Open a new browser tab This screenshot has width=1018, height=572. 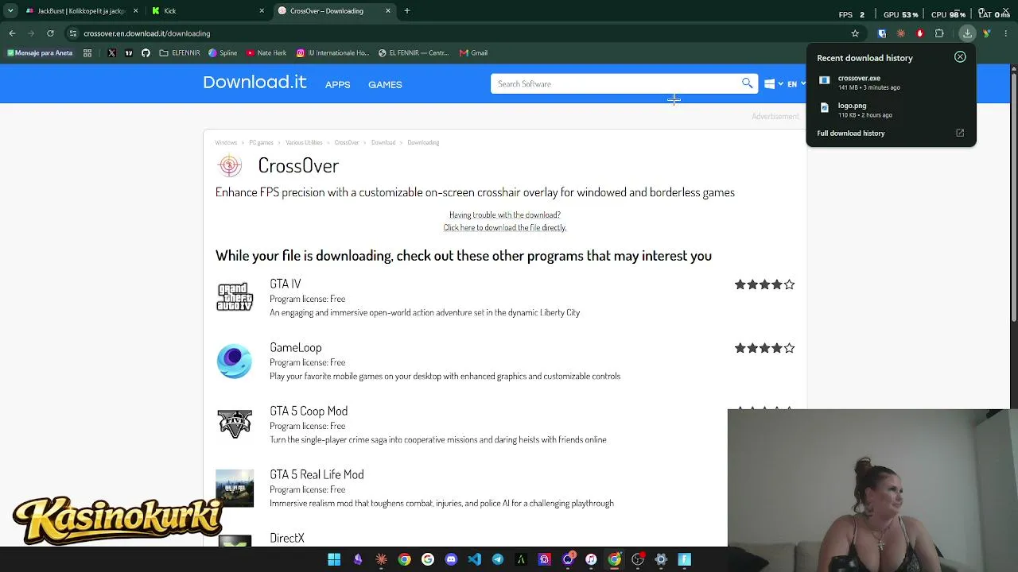coord(407,11)
